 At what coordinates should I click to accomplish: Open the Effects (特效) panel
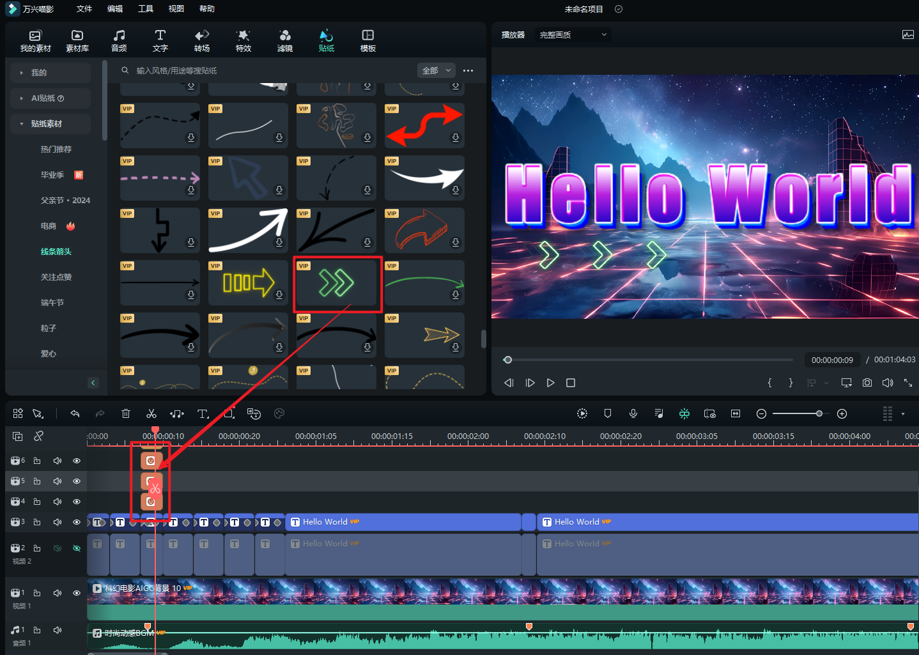point(243,41)
